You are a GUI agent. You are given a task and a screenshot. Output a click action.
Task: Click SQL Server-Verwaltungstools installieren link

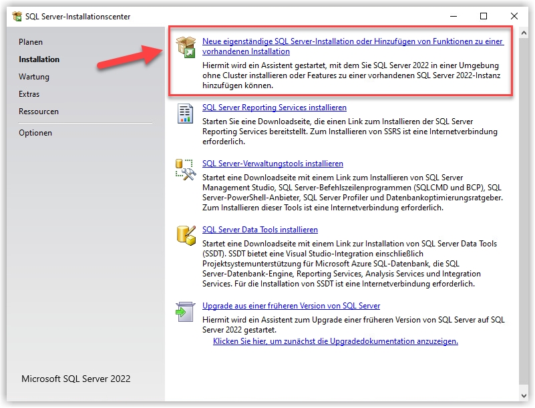[x=273, y=164]
